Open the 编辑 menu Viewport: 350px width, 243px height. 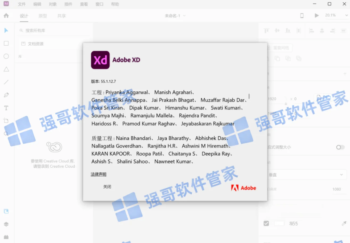37,4
